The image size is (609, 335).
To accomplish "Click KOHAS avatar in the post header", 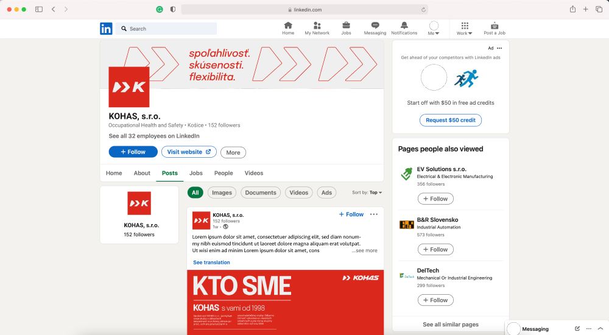I will coord(201,220).
